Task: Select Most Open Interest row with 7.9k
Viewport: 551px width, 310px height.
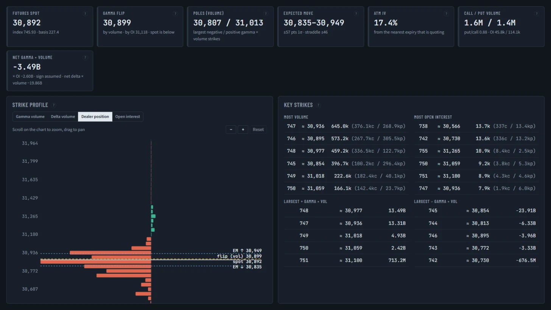Action: 476,188
